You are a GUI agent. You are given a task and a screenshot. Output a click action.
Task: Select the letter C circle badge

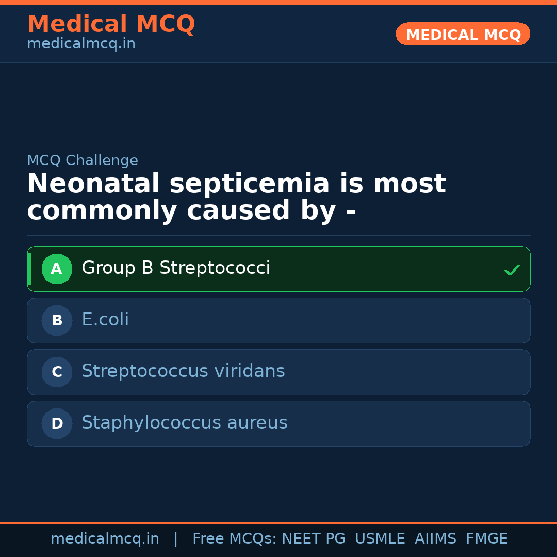pyautogui.click(x=57, y=372)
